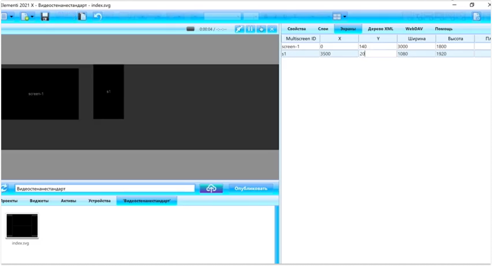Image resolution: width=492 pixels, height=266 pixels.
Task: Open the Помощь tab
Action: click(x=444, y=29)
